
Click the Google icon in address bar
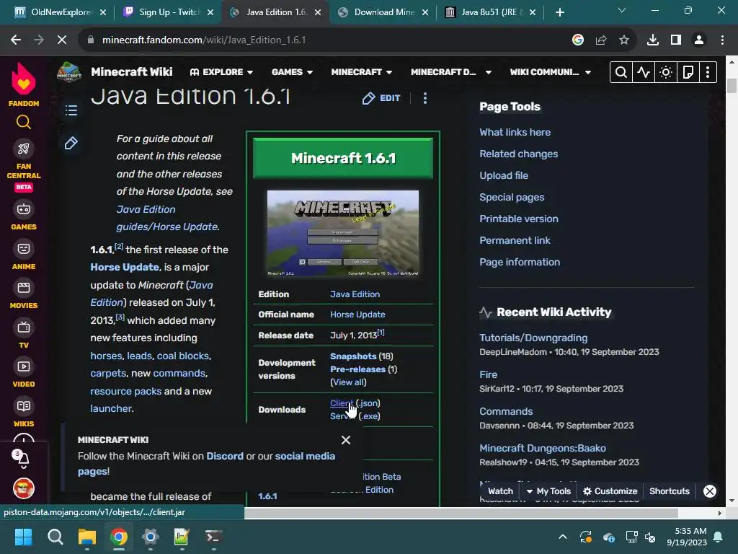click(578, 40)
